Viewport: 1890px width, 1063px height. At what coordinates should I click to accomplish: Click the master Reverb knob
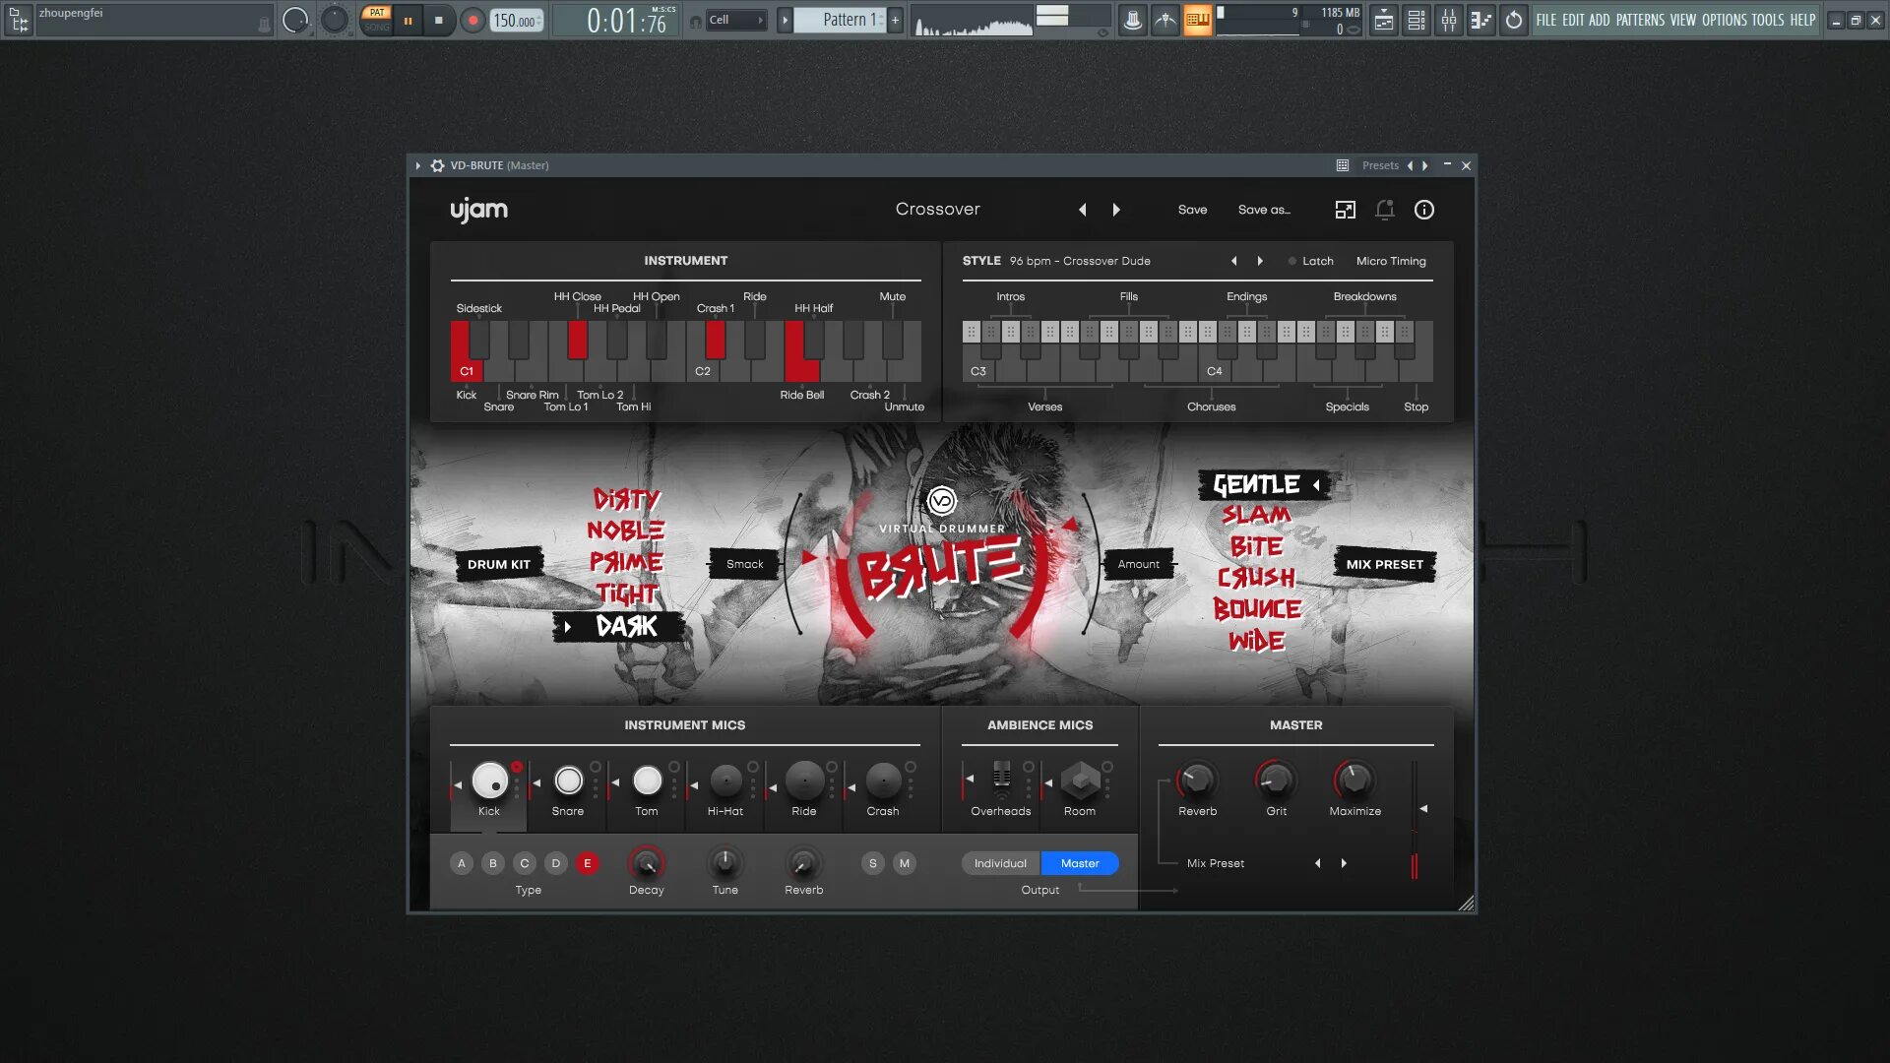[x=1197, y=781]
